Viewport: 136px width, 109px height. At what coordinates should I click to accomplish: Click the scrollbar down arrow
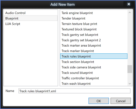(130, 83)
